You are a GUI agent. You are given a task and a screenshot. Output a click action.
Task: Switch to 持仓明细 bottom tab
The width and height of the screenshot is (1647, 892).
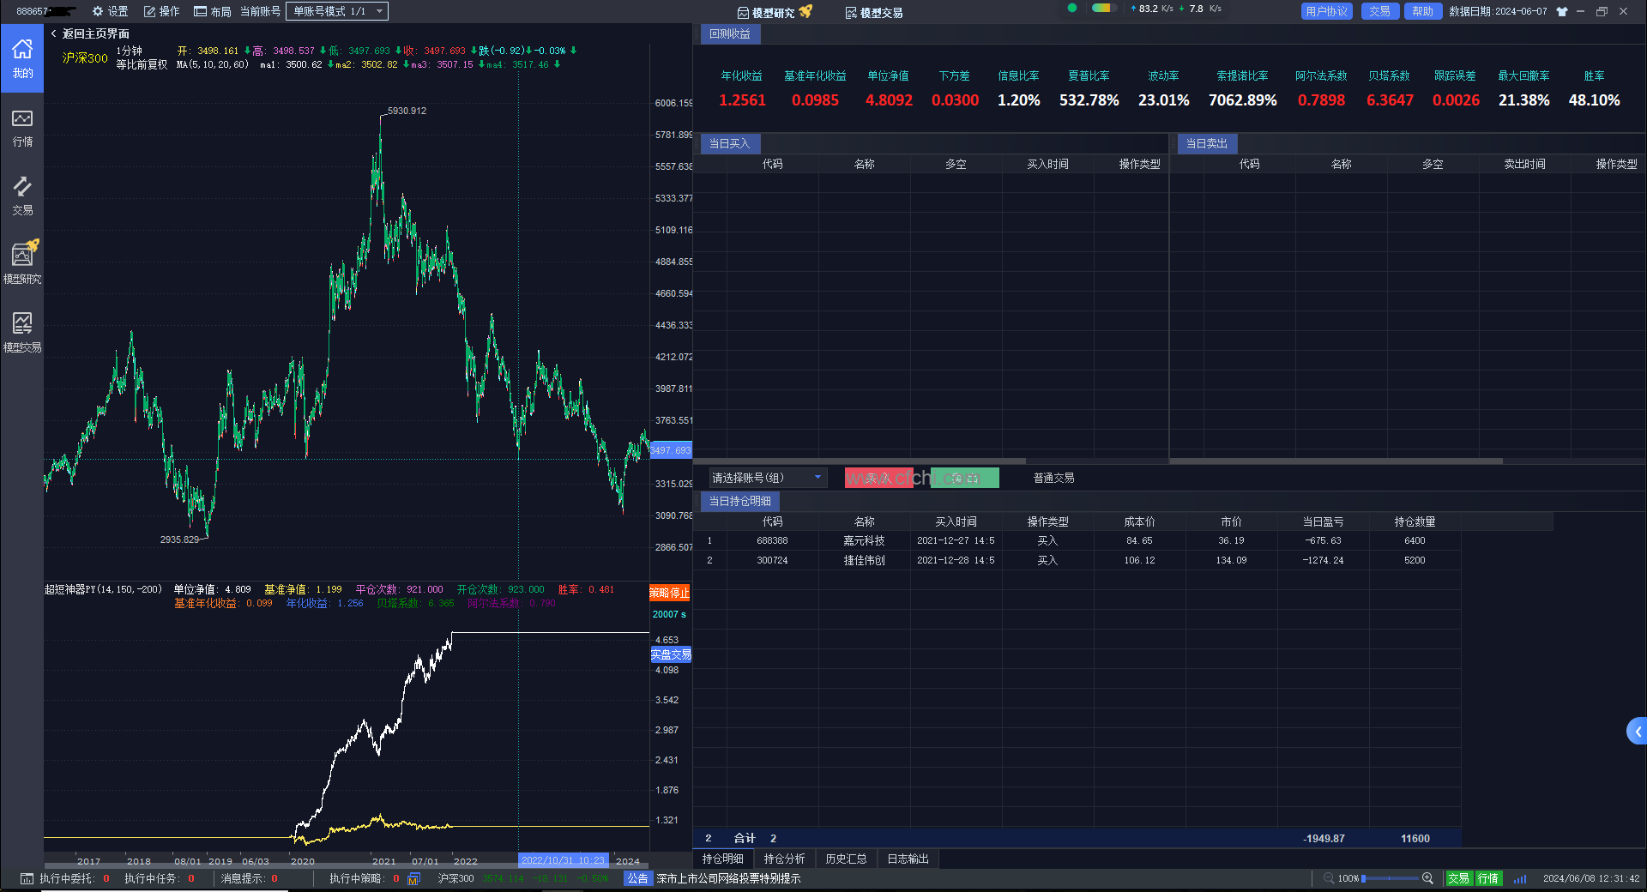[723, 859]
